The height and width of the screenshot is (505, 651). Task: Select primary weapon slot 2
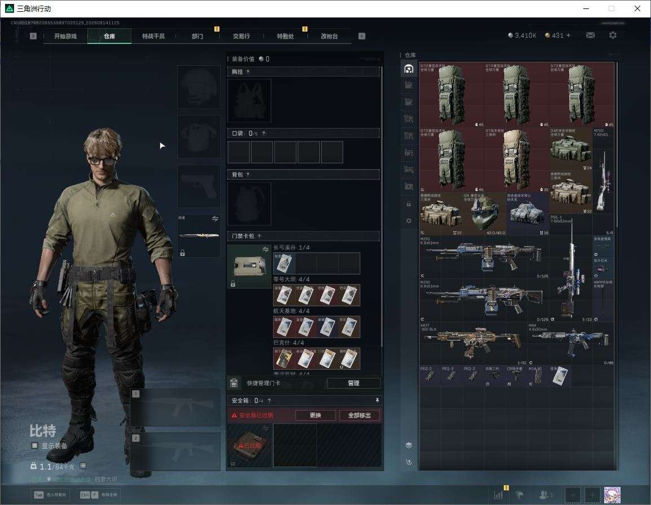(x=175, y=452)
